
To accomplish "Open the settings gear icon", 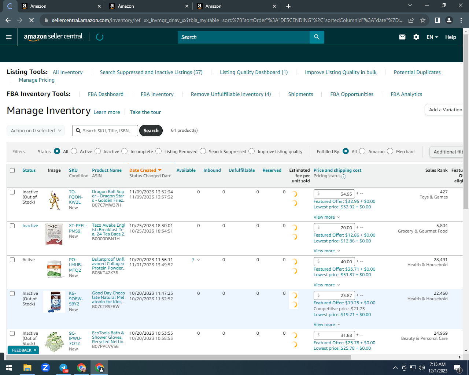I will coord(416,37).
